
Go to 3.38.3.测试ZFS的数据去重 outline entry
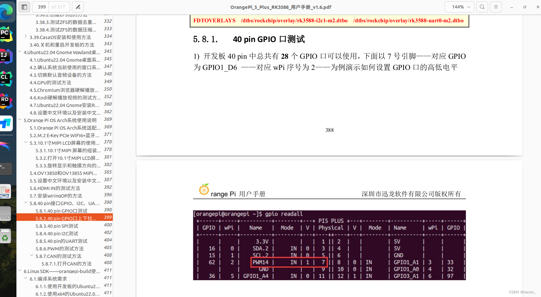(x=66, y=22)
